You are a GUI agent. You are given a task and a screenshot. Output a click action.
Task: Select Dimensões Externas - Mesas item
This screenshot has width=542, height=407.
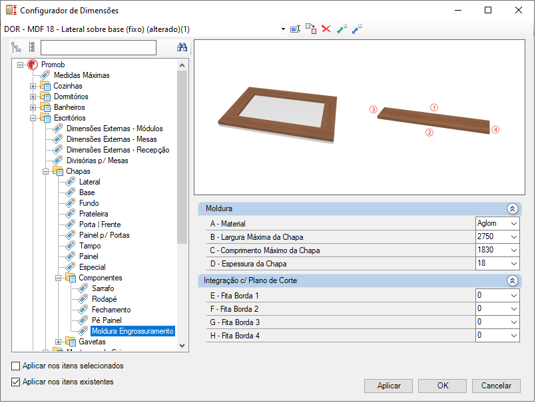(112, 139)
